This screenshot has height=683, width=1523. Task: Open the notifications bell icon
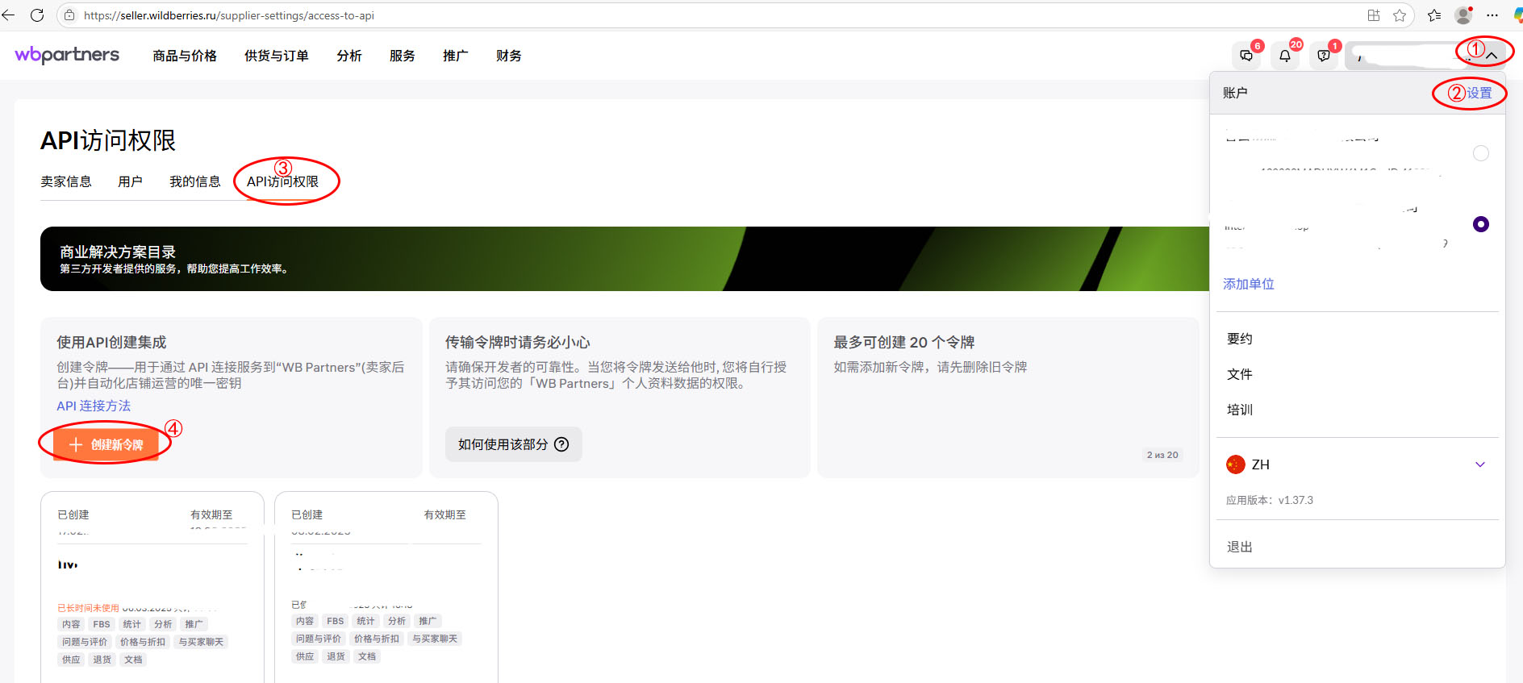point(1285,56)
